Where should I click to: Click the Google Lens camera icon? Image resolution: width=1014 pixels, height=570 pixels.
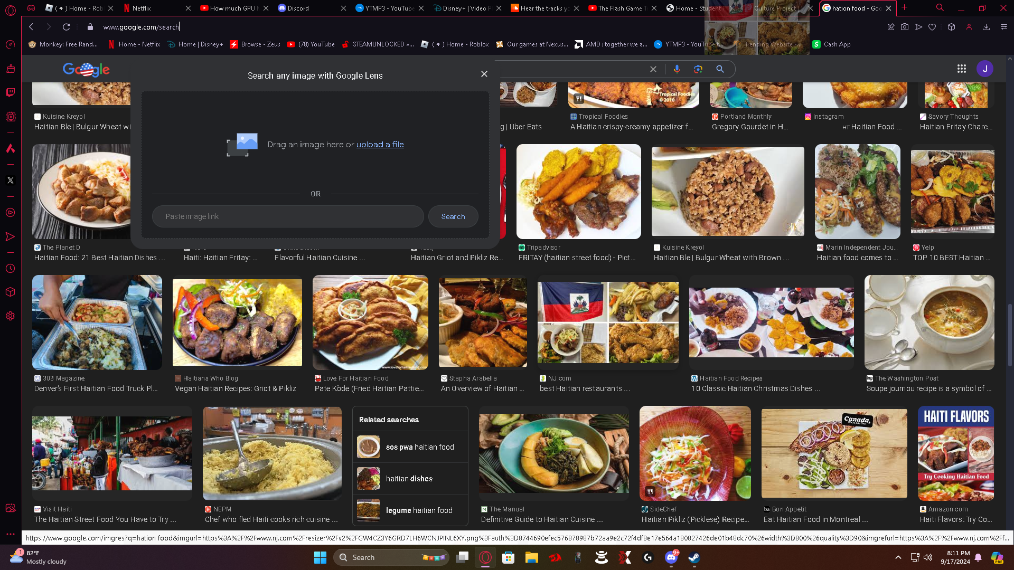[x=698, y=69]
